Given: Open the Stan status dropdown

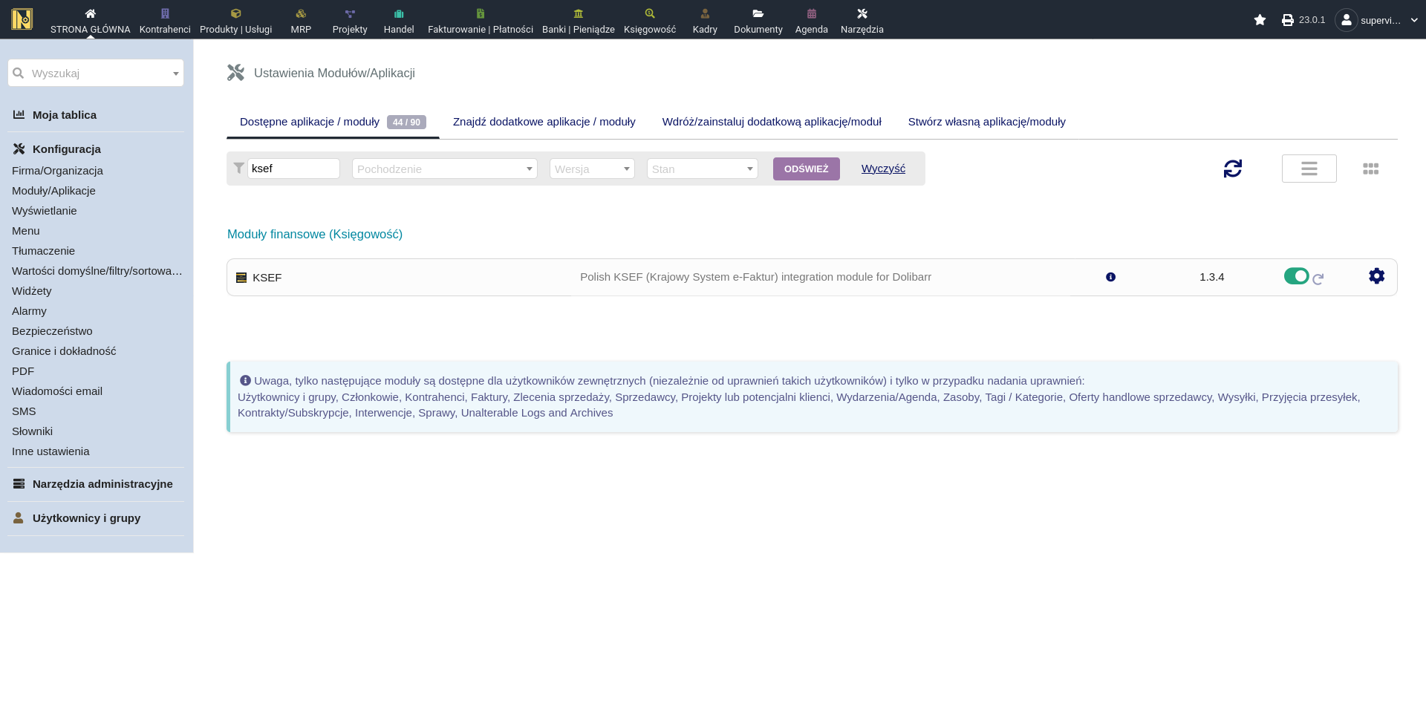Looking at the screenshot, I should [702, 169].
